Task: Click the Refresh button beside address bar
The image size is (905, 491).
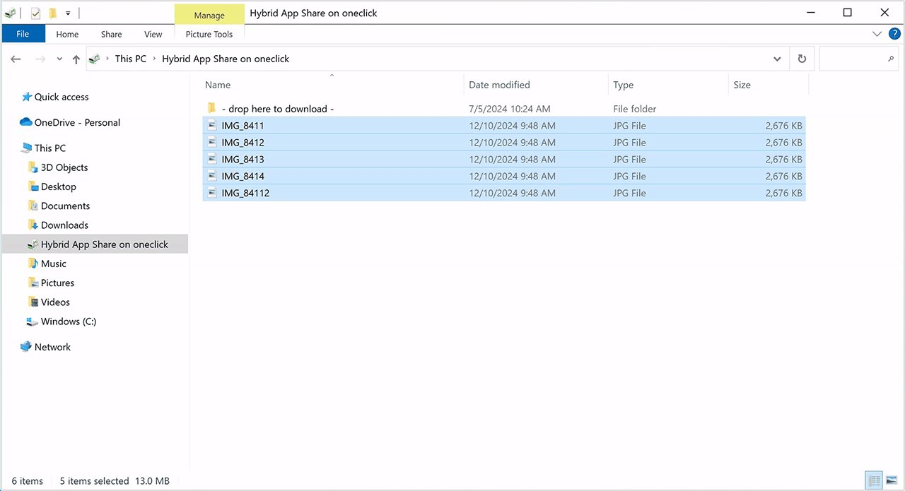Action: click(x=802, y=59)
